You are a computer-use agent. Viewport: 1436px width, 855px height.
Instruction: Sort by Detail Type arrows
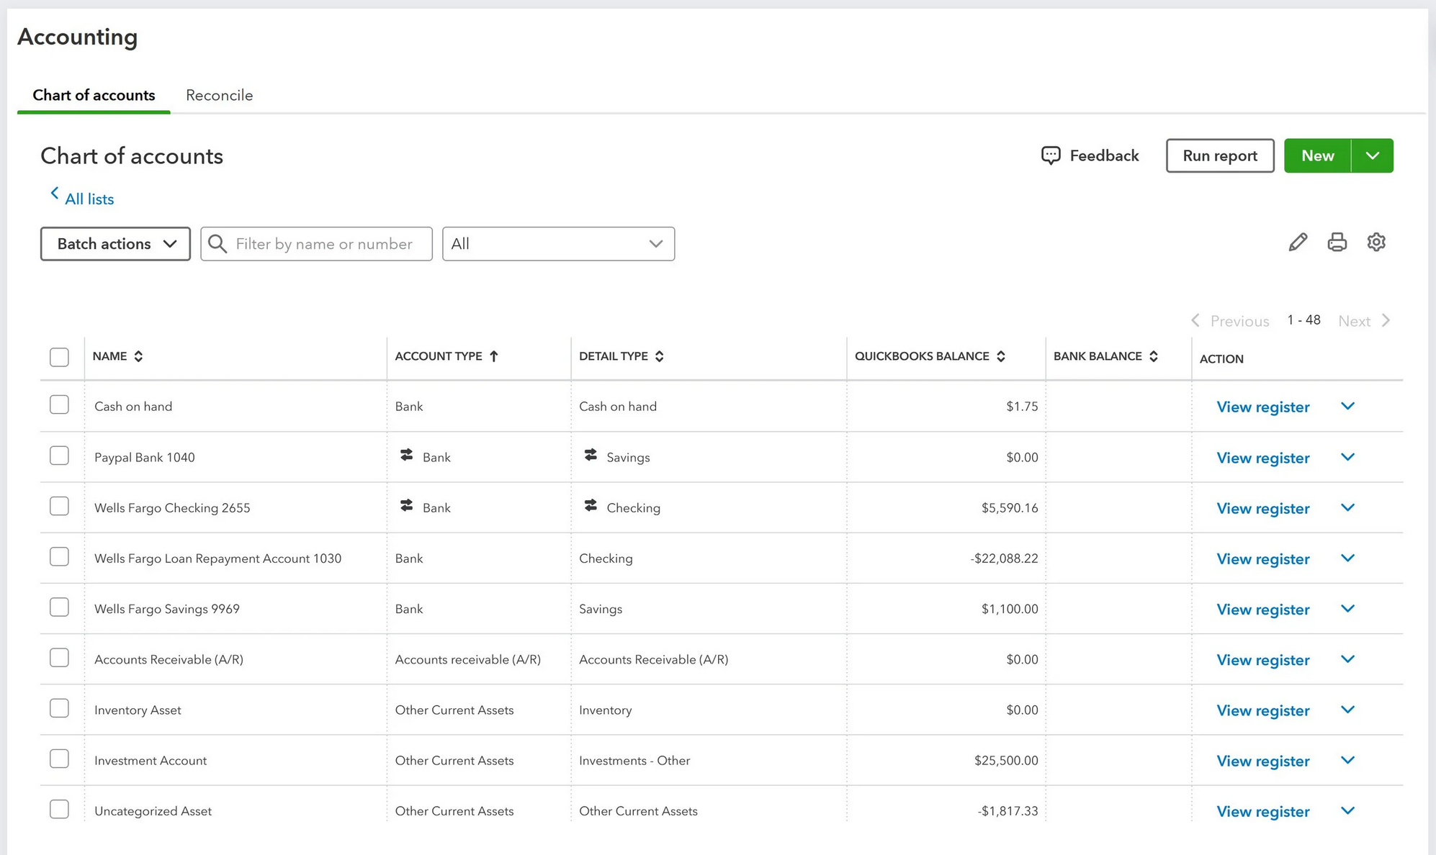click(659, 356)
